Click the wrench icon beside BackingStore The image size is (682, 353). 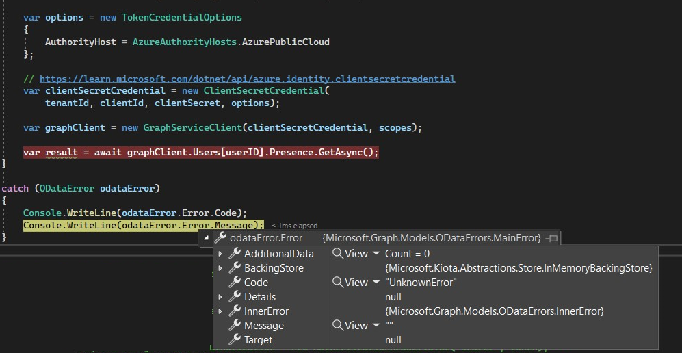pos(235,267)
